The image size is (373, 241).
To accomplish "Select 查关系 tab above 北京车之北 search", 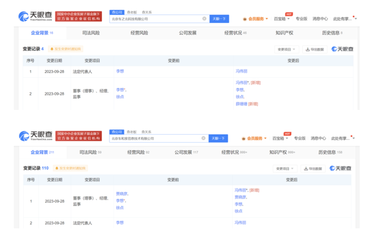I will [x=147, y=12].
